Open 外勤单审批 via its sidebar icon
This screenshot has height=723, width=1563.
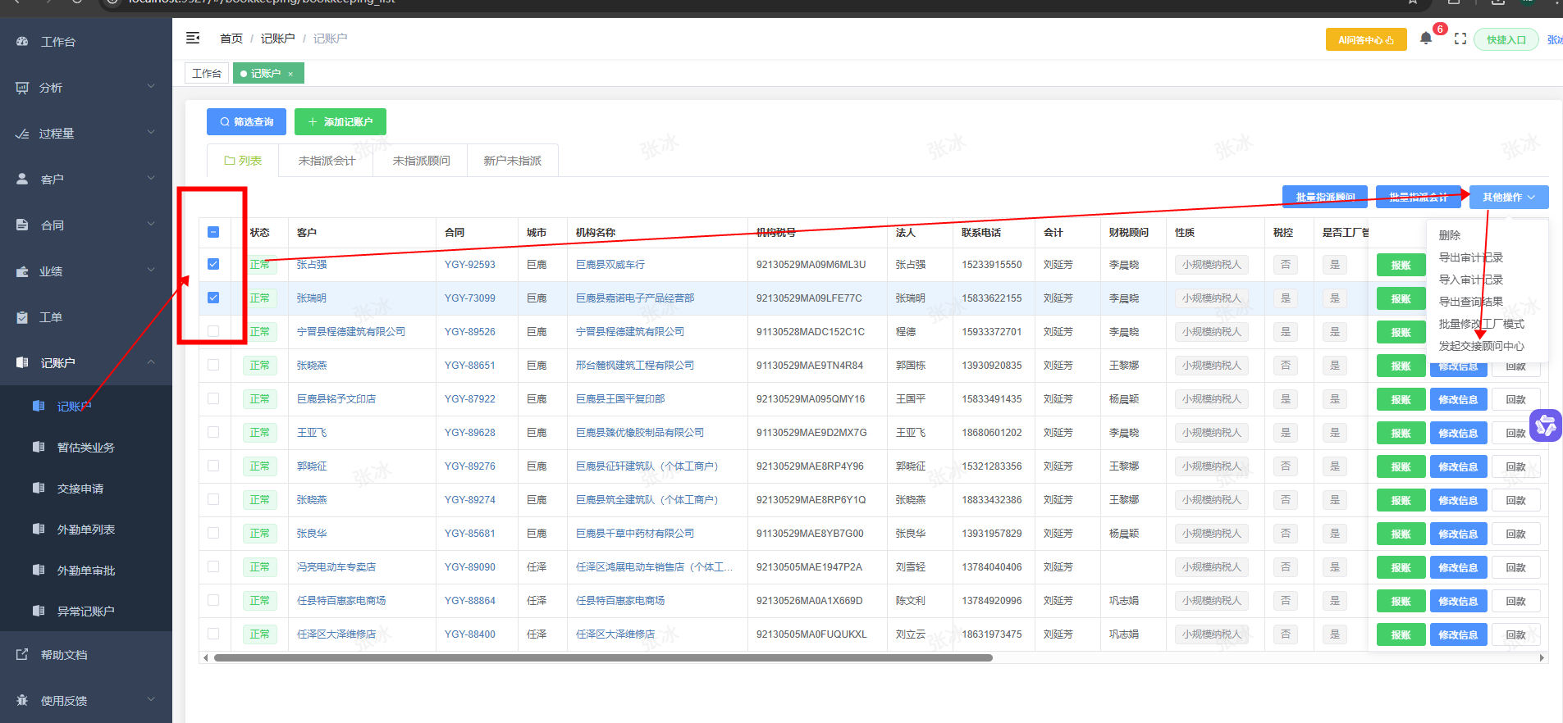click(39, 570)
